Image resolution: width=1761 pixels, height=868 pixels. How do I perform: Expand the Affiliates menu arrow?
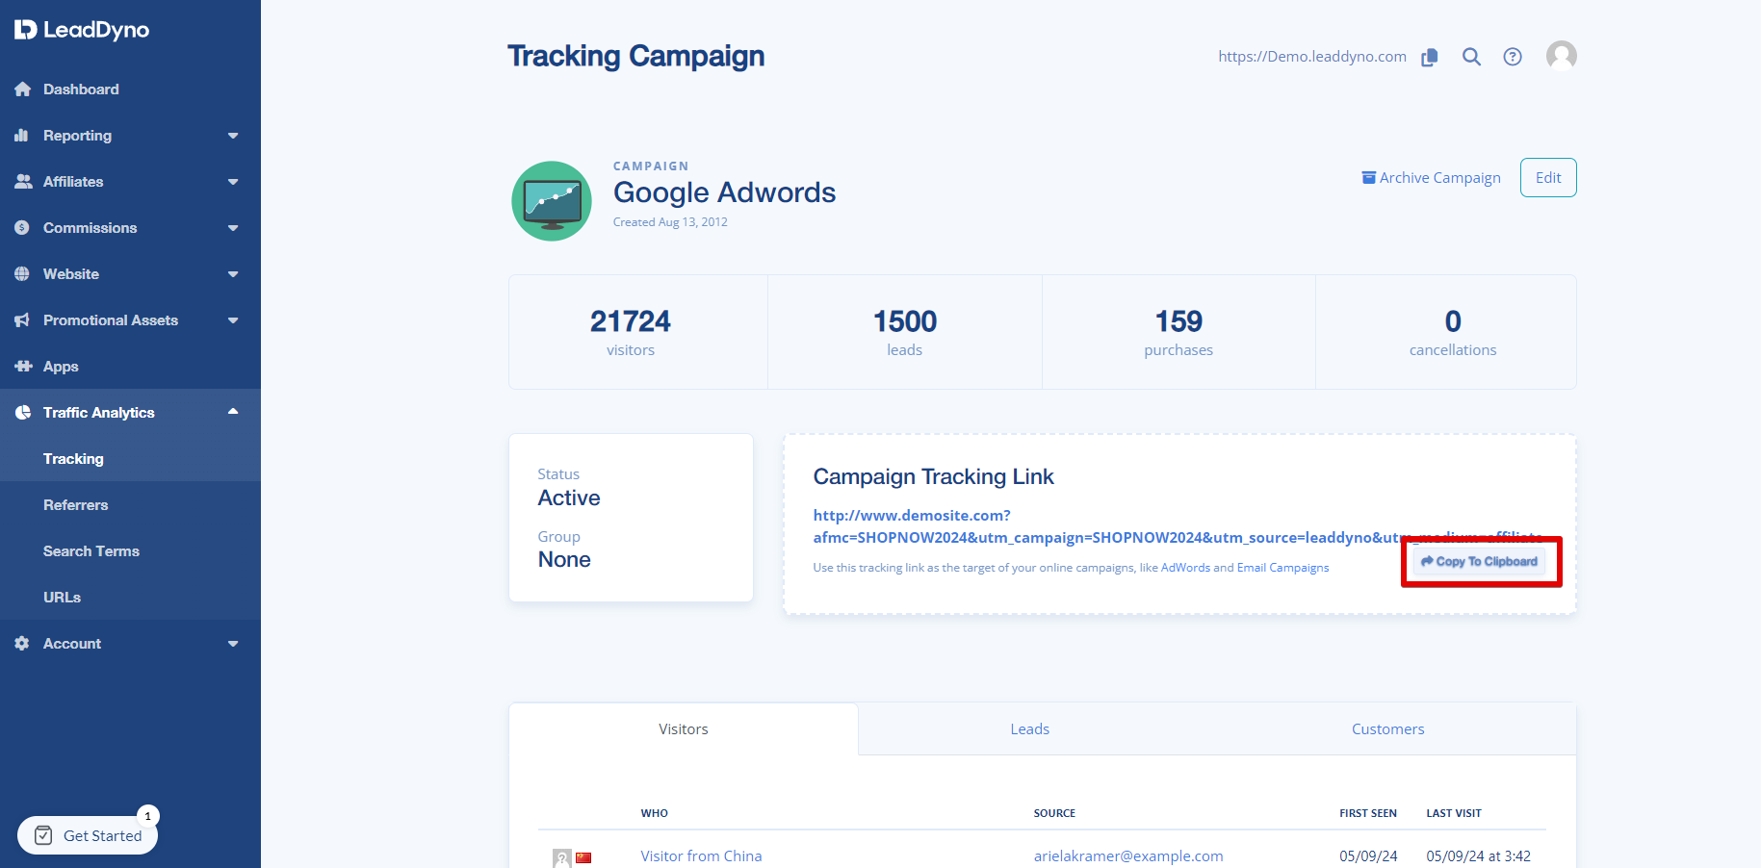233,182
